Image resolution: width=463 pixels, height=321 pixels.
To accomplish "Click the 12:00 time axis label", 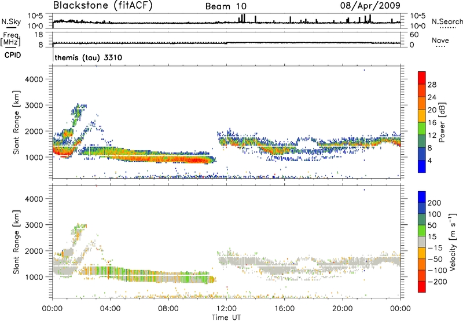I will 226,309.
